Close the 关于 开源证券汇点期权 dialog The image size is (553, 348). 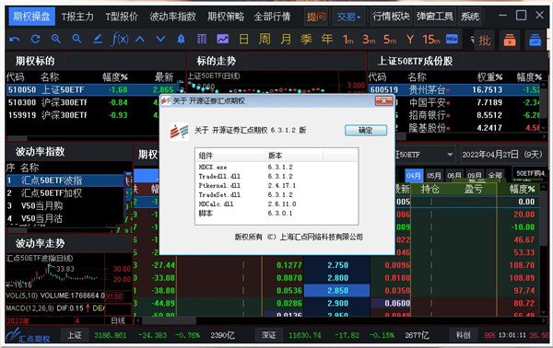click(383, 101)
